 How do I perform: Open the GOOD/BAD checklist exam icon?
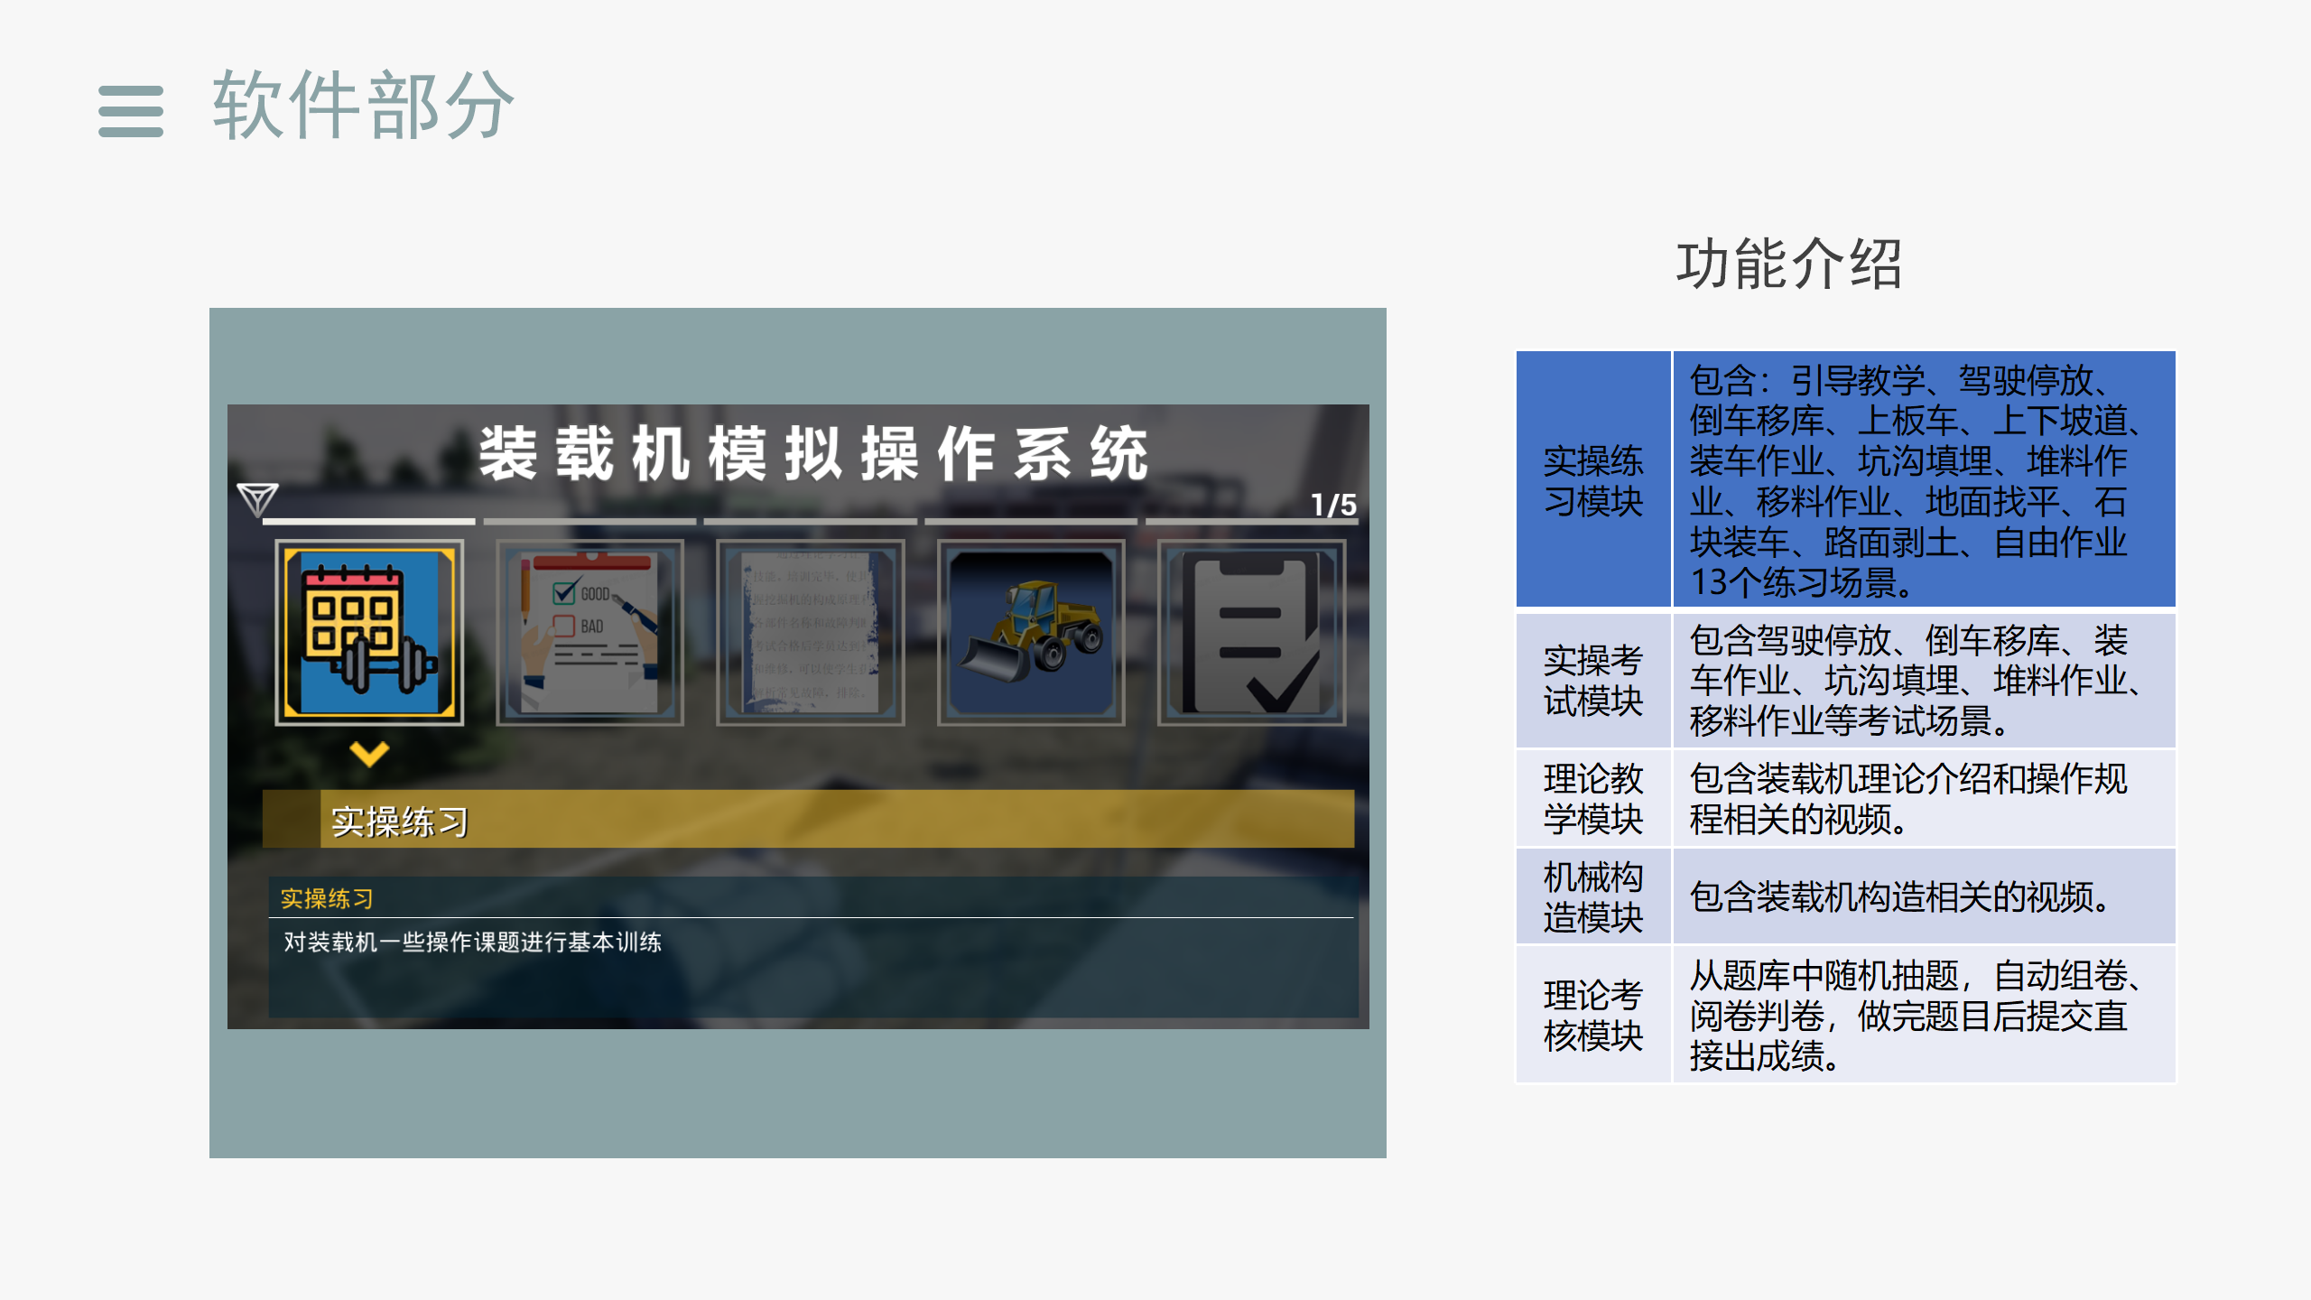(x=589, y=633)
